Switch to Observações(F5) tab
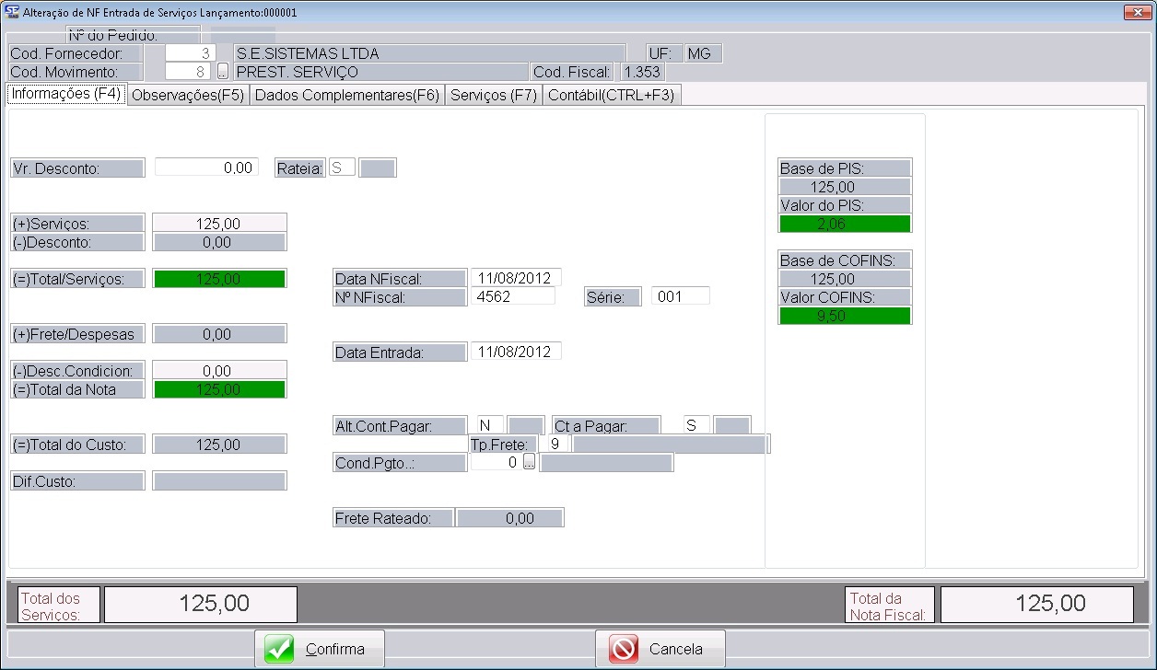 point(188,96)
